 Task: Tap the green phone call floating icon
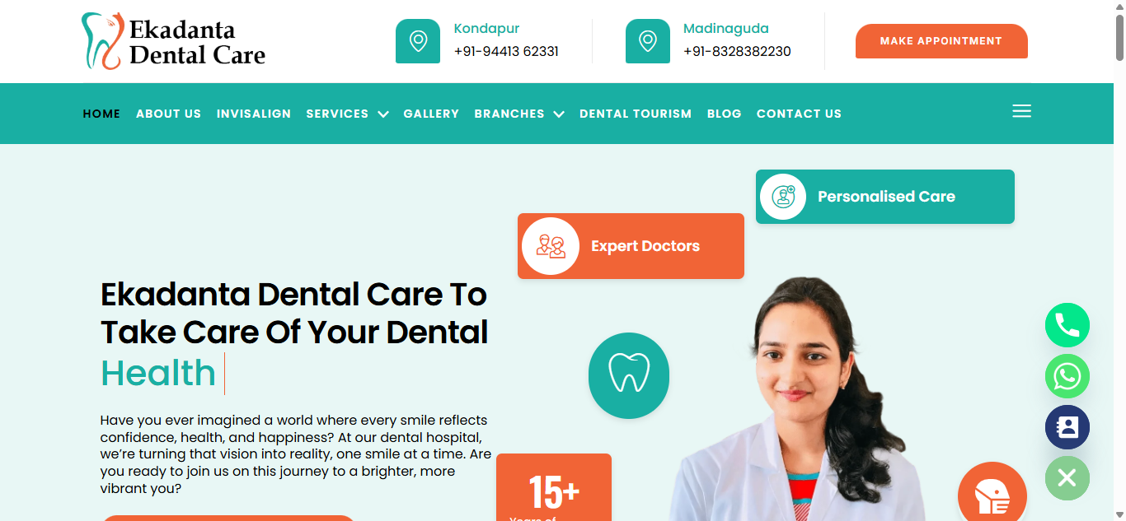click(x=1067, y=325)
